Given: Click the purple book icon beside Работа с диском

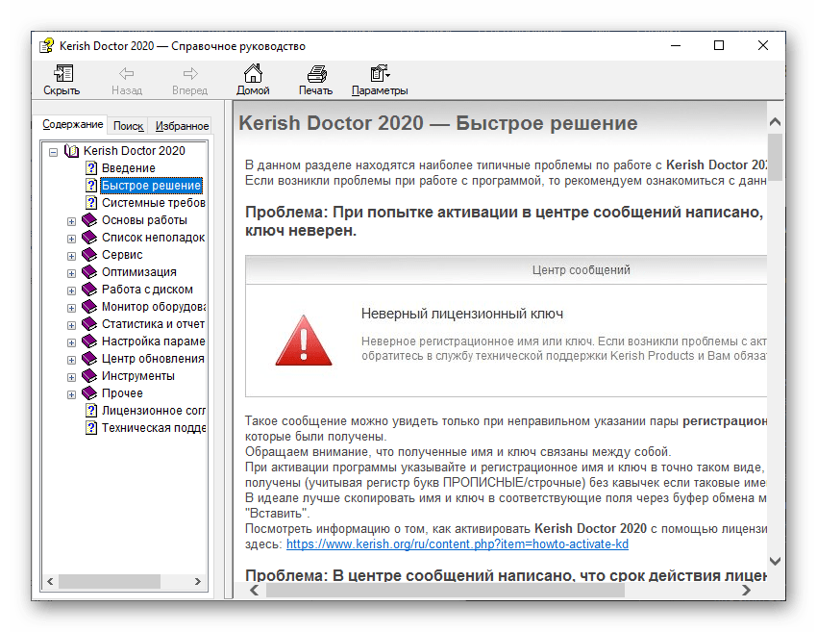Looking at the screenshot, I should click(x=89, y=289).
